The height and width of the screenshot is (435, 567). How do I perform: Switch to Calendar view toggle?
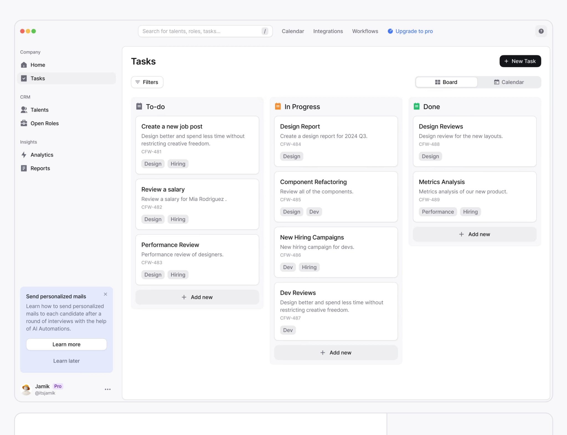click(509, 82)
